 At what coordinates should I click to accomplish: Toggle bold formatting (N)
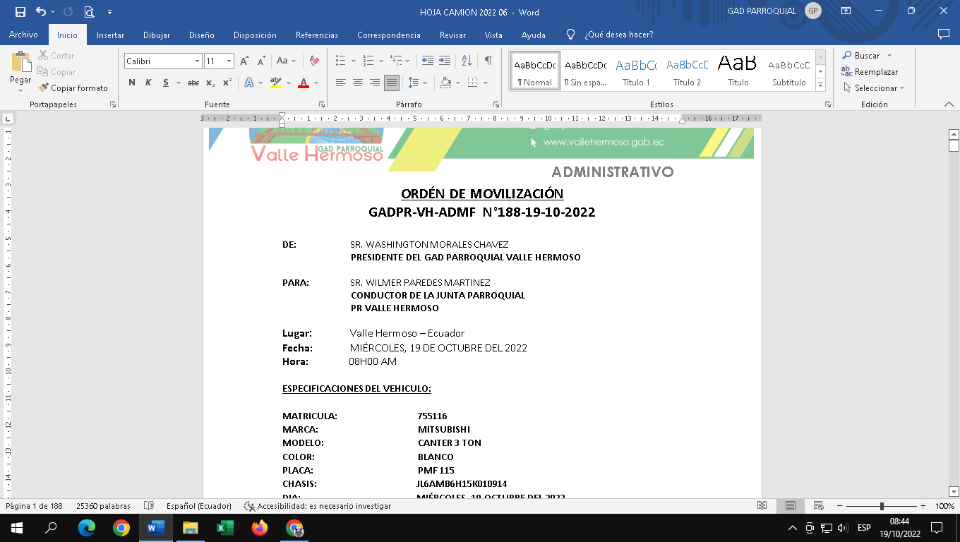tap(132, 83)
